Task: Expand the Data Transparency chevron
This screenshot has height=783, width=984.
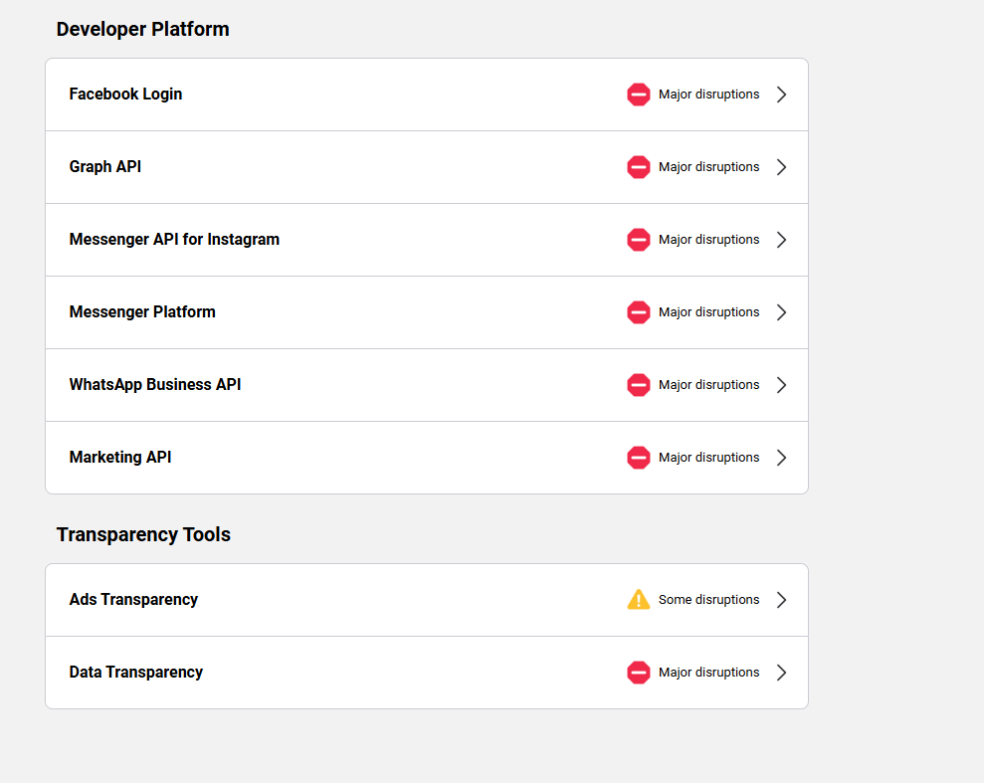Action: [781, 673]
